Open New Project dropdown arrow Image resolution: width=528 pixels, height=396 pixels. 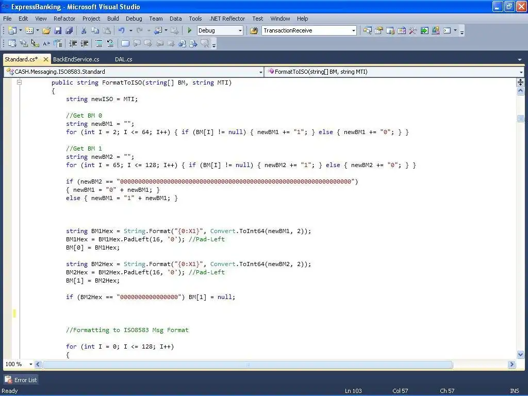point(21,30)
